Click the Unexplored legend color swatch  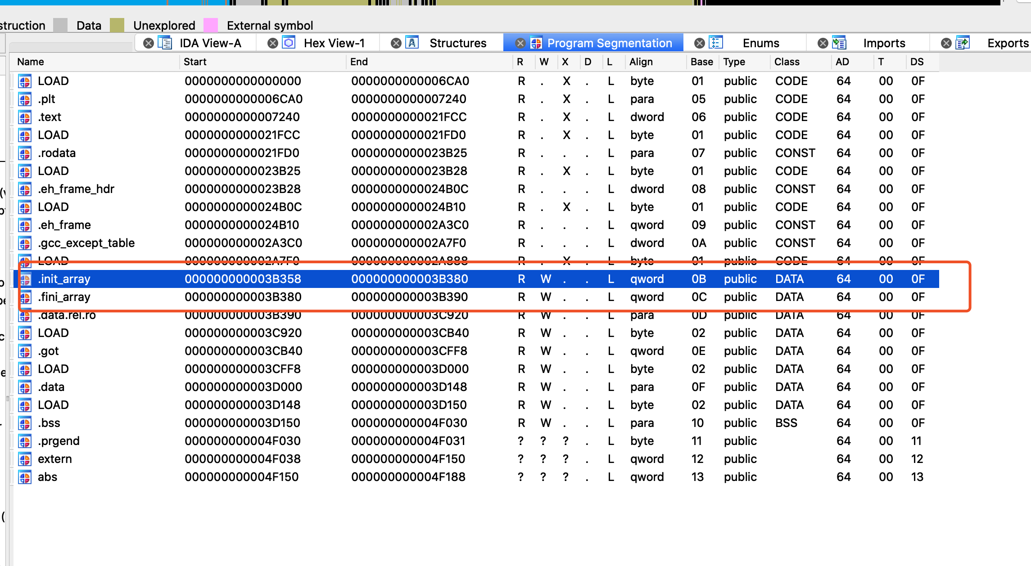[x=117, y=25]
